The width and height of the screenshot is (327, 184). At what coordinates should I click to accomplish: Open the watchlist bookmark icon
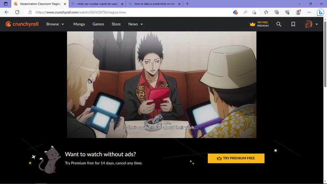pyautogui.click(x=293, y=24)
